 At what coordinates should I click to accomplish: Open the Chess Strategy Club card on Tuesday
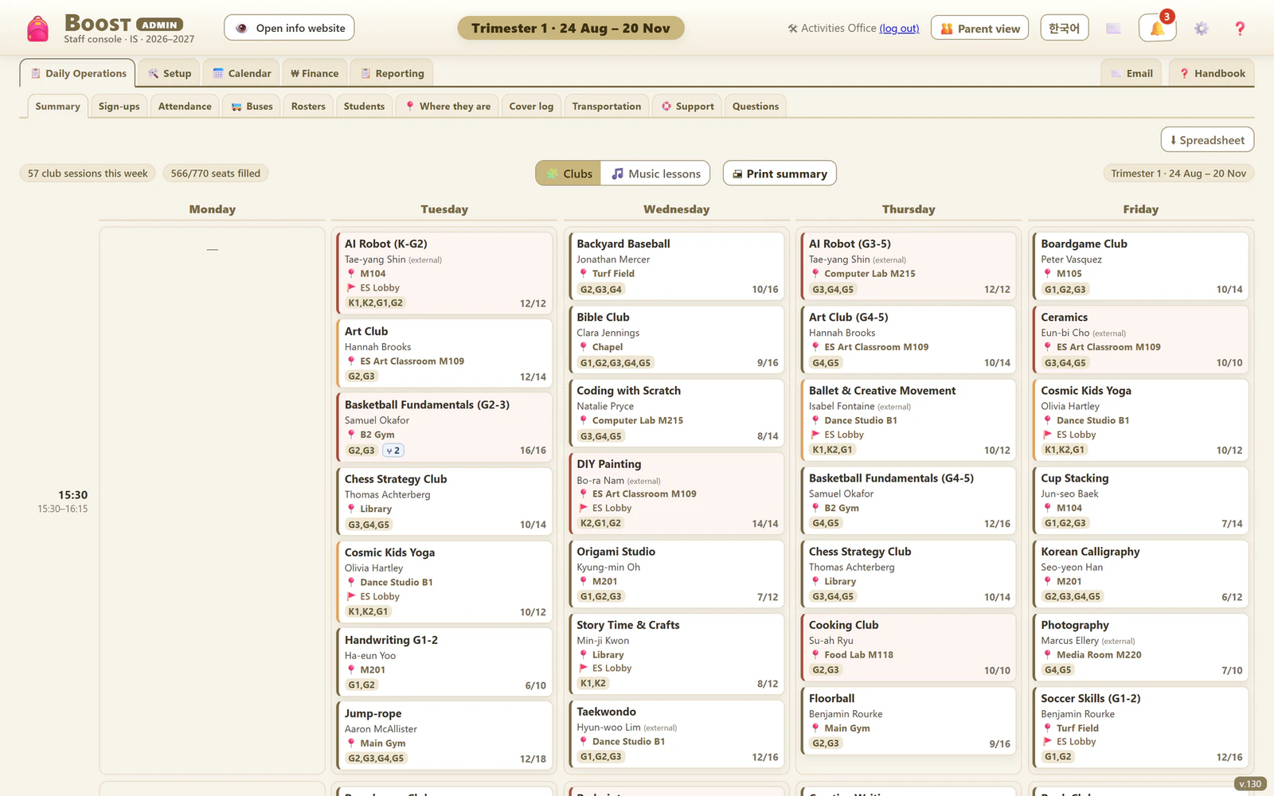coord(444,501)
